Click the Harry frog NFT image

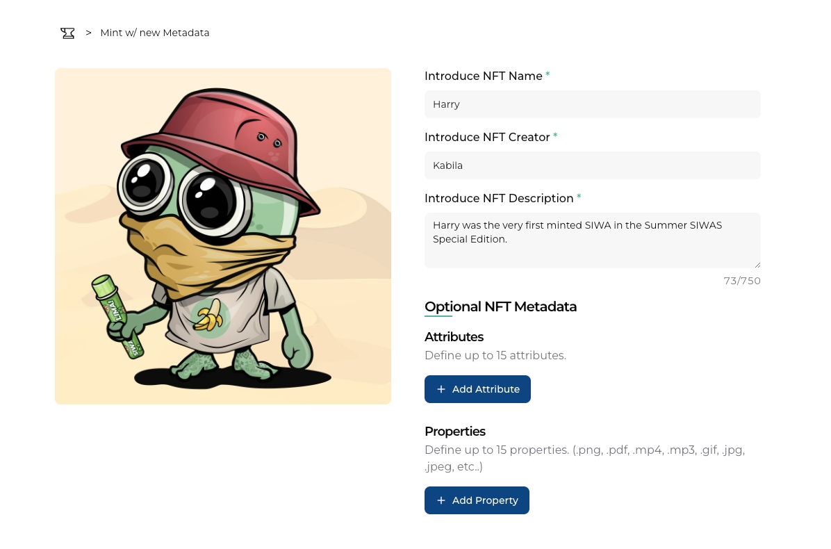tap(223, 236)
